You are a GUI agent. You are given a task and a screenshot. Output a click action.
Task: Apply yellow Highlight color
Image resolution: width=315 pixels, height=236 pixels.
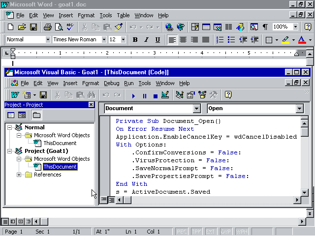pyautogui.click(x=285, y=40)
